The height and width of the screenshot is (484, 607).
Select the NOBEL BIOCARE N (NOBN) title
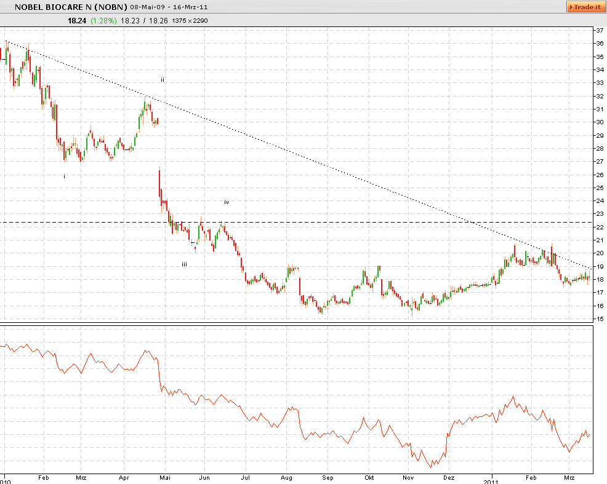(71, 7)
